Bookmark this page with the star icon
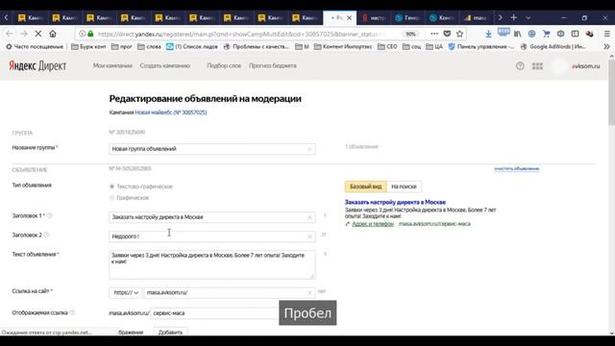615x346 pixels. click(x=459, y=34)
